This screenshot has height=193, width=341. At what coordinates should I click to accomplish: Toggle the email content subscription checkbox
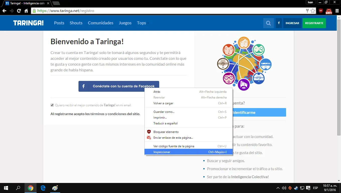point(52,105)
